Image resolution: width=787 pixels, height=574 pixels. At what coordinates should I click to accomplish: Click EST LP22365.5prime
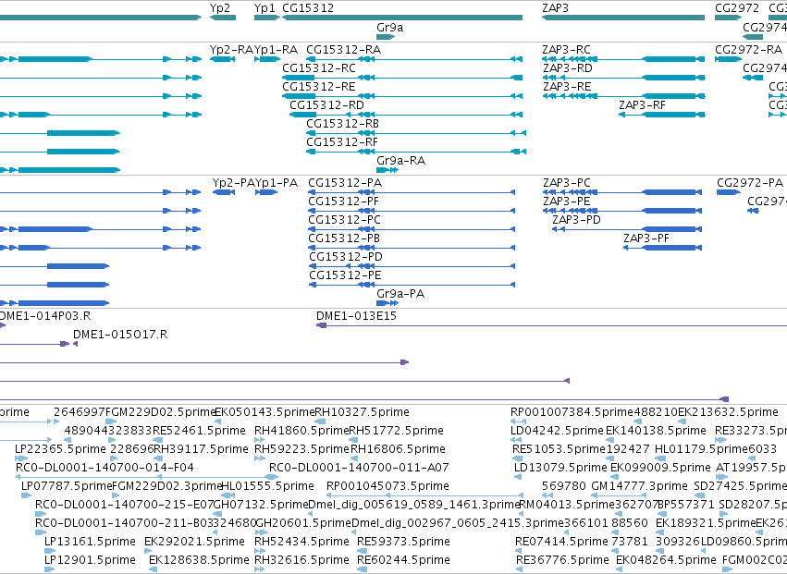tap(61, 449)
